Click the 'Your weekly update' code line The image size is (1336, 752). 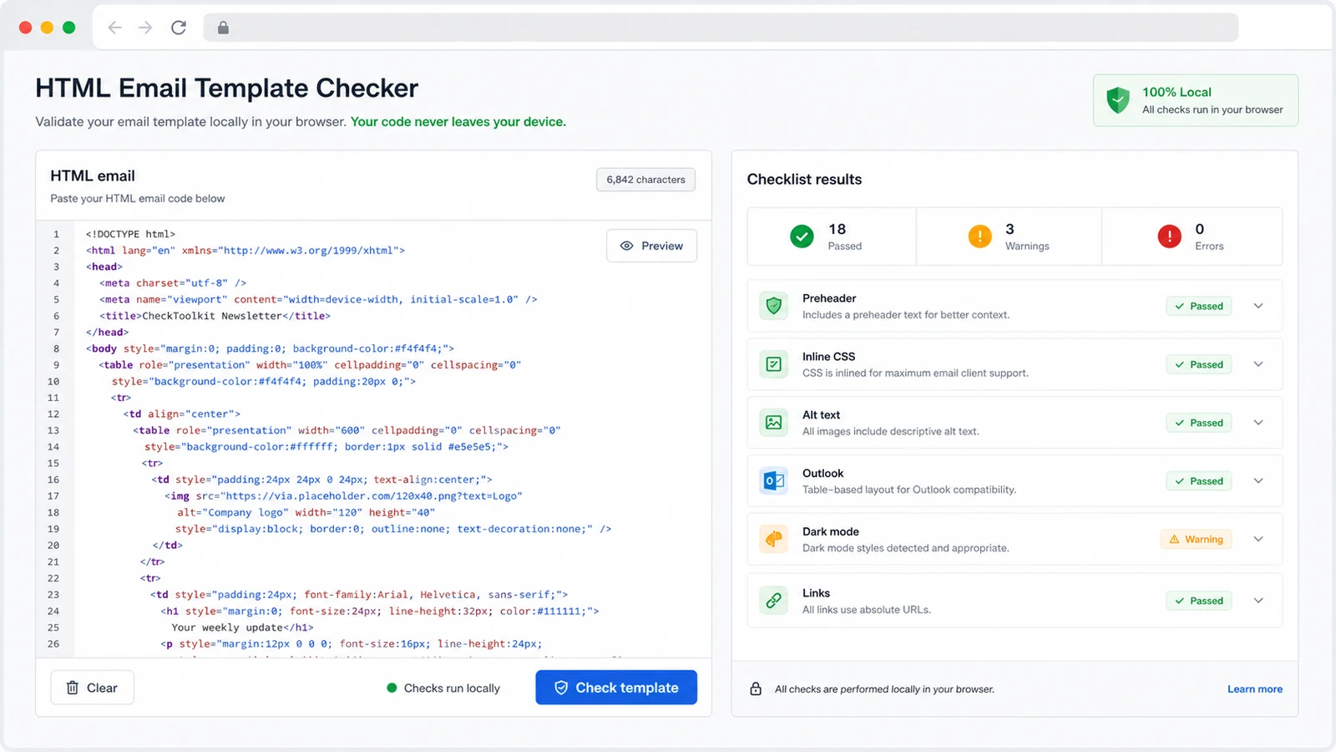[x=243, y=628]
